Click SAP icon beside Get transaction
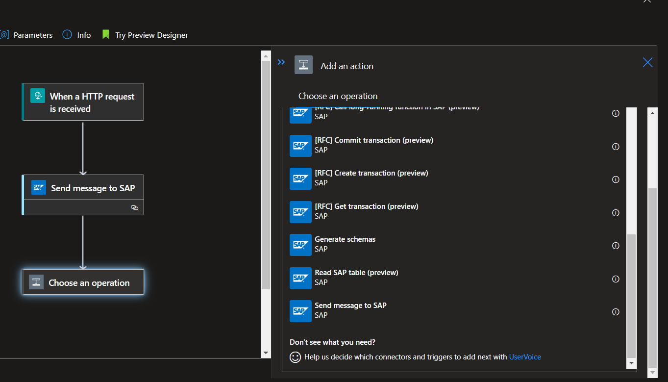Screen dimensions: 668x382 click(300, 212)
